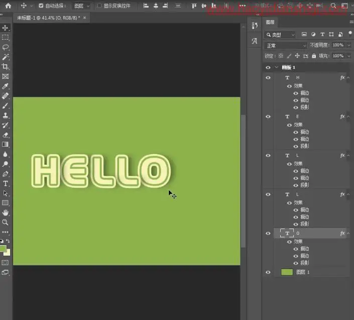Collapse effects of the E layer

[348, 117]
